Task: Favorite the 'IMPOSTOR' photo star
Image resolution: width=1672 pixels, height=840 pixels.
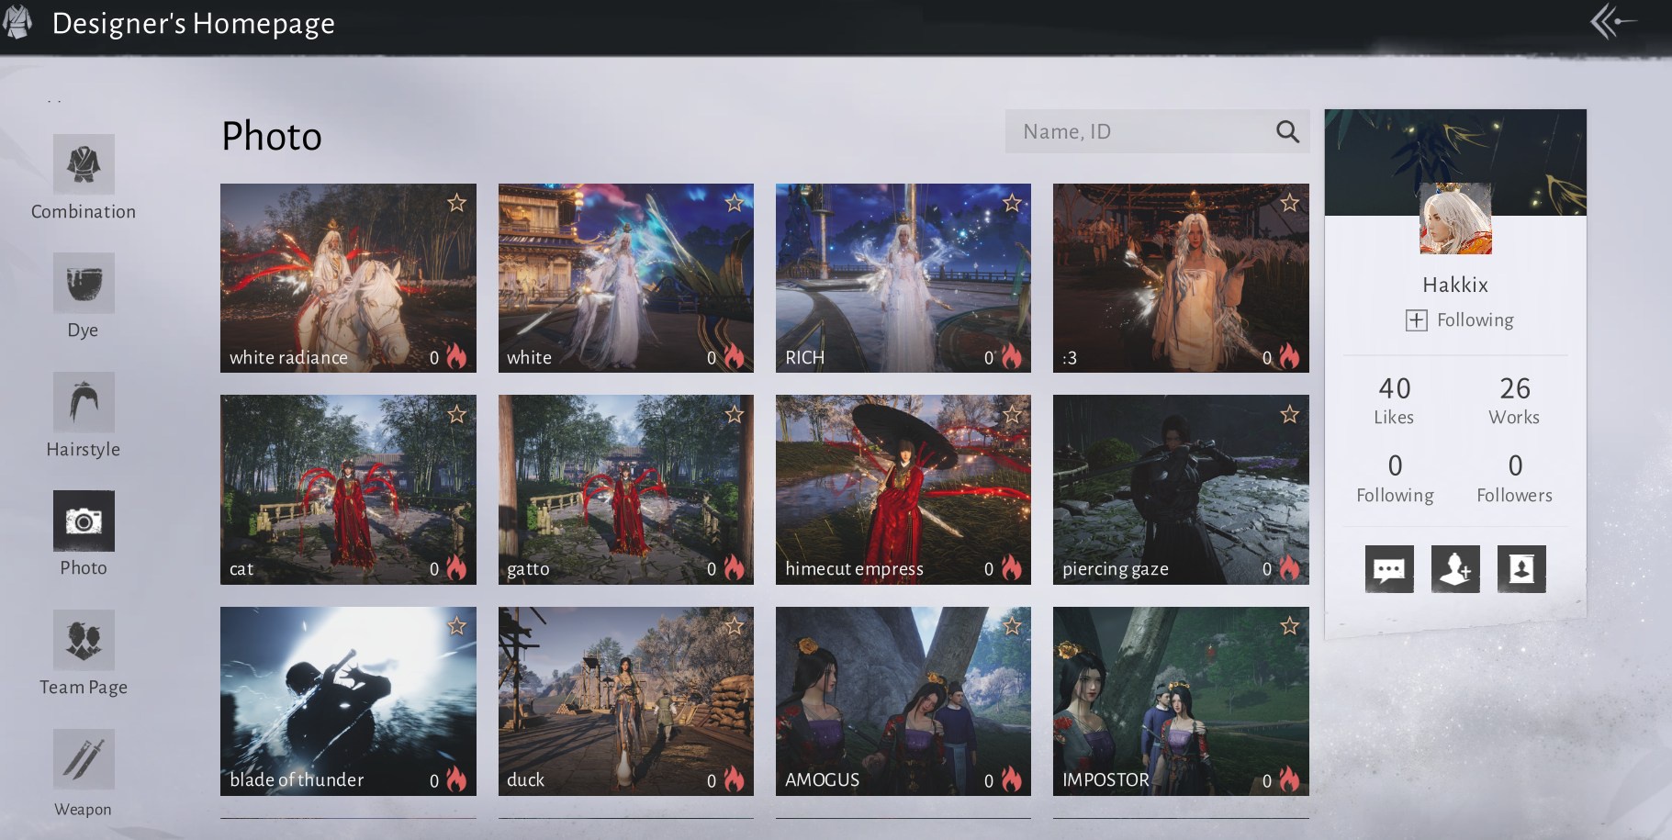Action: (1290, 626)
